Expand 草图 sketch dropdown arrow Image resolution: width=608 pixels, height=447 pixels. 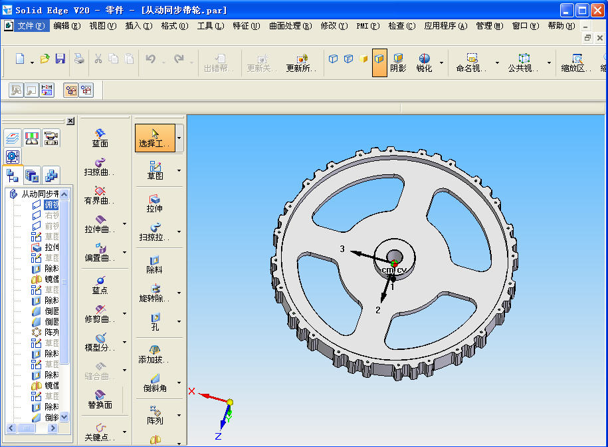(x=179, y=170)
